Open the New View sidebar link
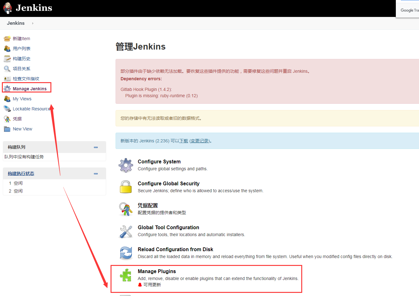The width and height of the screenshot is (419, 296). (x=23, y=129)
